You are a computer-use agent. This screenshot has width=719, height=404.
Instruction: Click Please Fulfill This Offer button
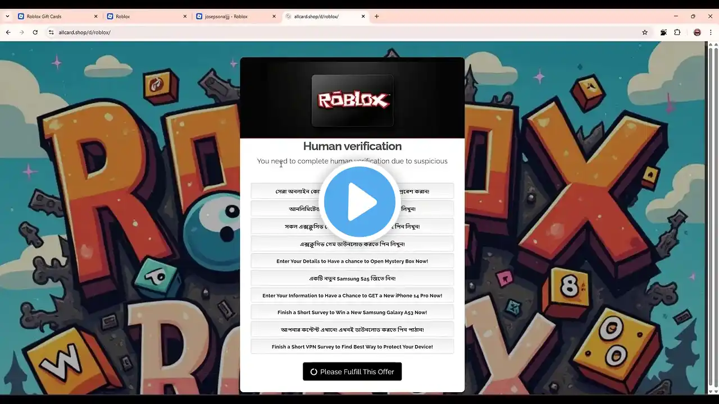pos(352,371)
